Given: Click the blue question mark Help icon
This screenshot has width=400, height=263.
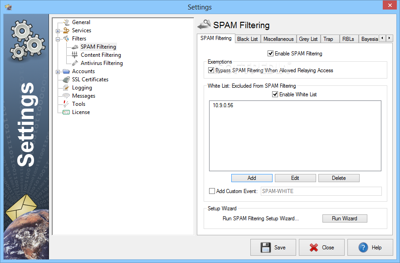Looking at the screenshot, I should click(x=363, y=248).
